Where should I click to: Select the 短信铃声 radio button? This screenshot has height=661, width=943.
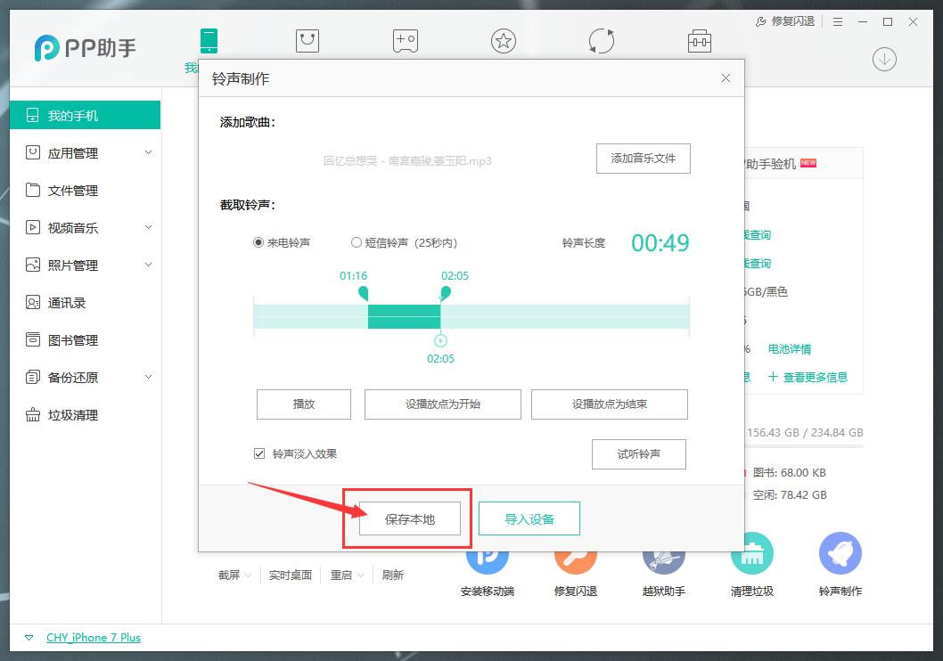[357, 241]
